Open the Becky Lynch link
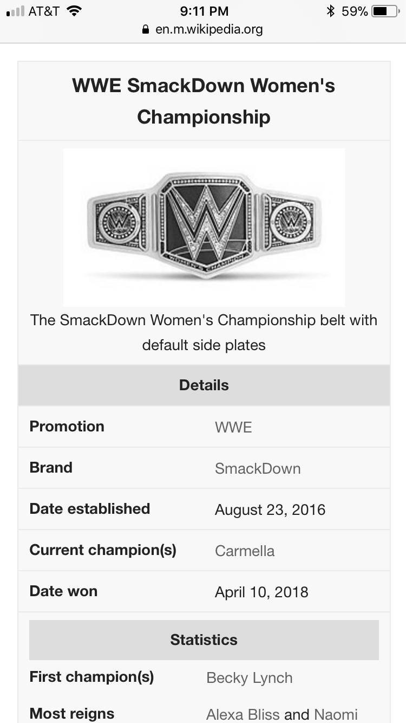The image size is (406, 723). (x=250, y=677)
